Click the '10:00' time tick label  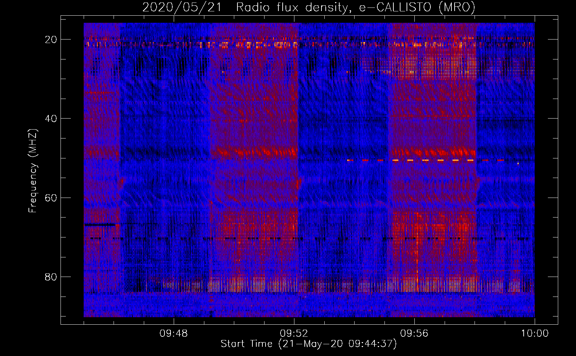coord(535,334)
